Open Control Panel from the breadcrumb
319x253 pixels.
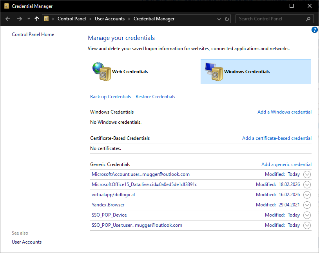point(72,18)
